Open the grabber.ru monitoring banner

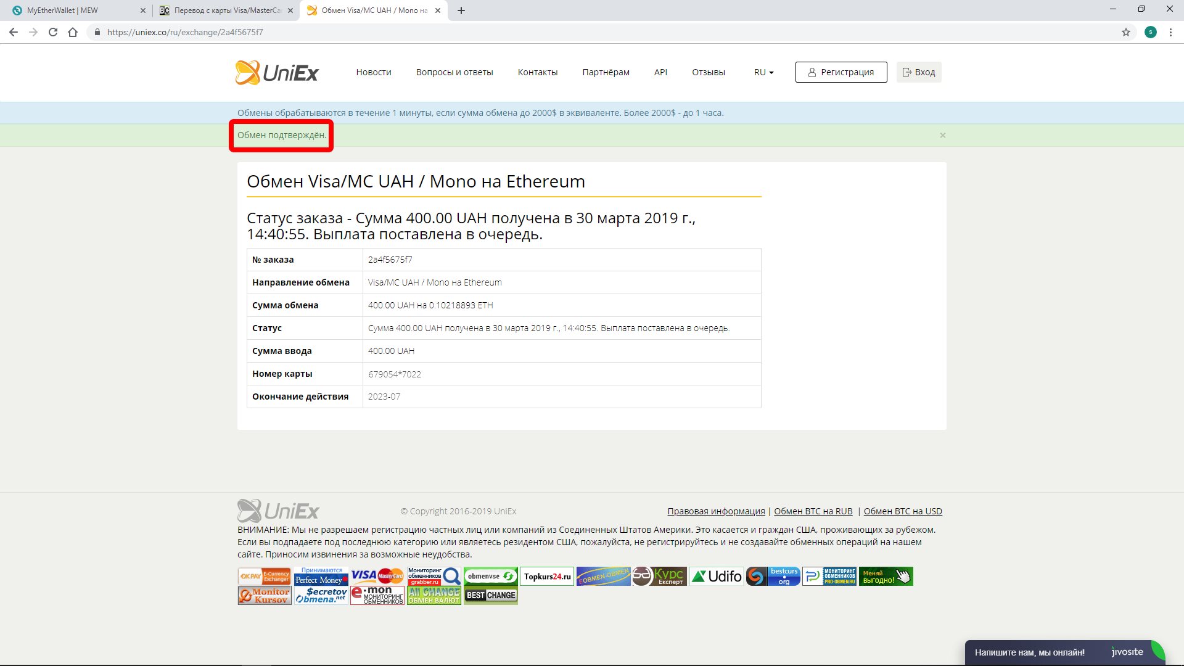pos(434,577)
